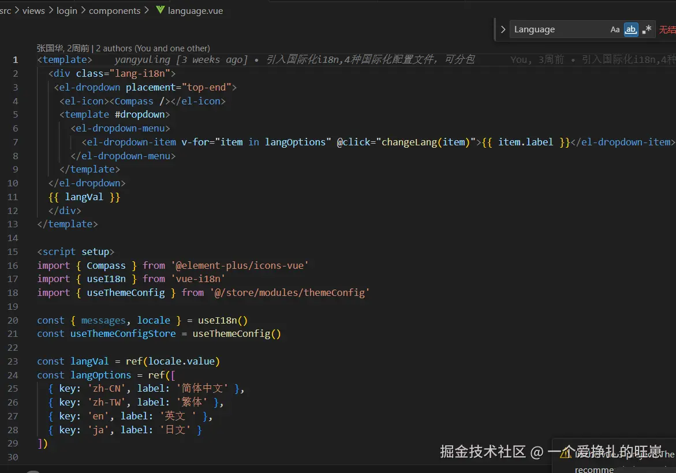This screenshot has height=473, width=676.
Task: Click the 'vue-i18n' import path
Action: pos(199,279)
